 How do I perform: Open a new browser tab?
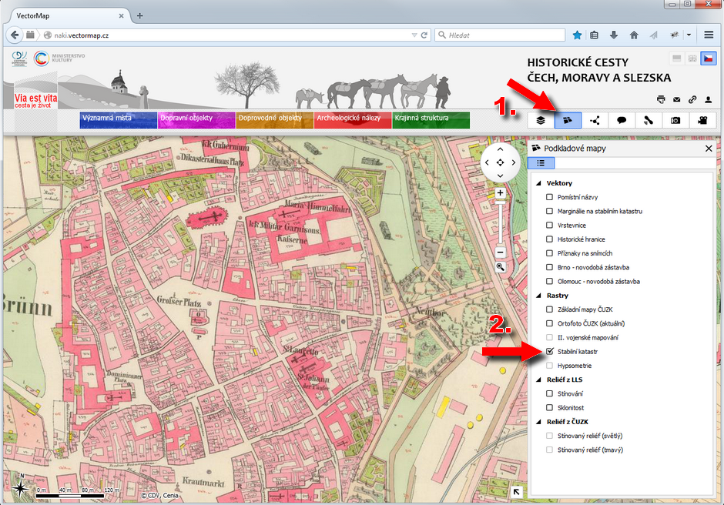click(140, 15)
